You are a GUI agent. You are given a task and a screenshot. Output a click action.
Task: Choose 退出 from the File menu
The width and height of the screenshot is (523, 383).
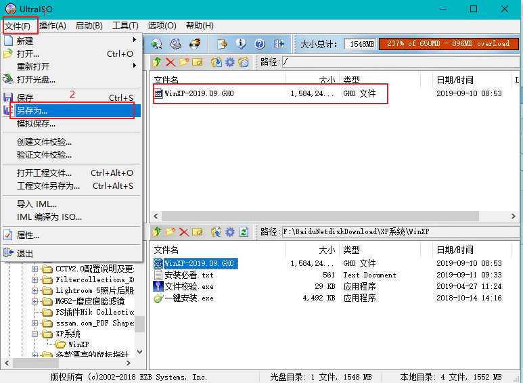[x=72, y=254]
